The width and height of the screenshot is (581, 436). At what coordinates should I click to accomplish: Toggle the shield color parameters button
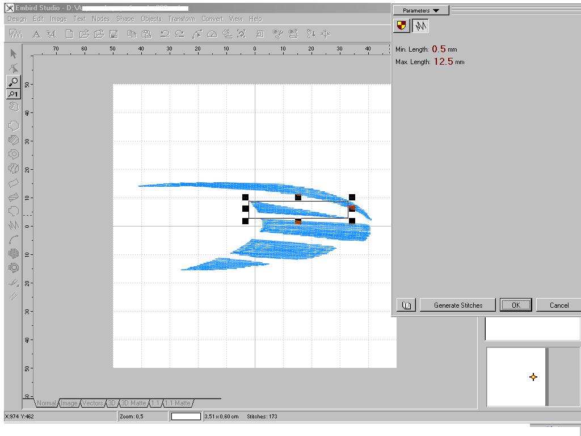coord(401,26)
